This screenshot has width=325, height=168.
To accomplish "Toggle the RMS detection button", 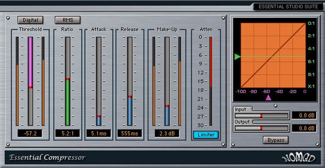I will (x=68, y=20).
